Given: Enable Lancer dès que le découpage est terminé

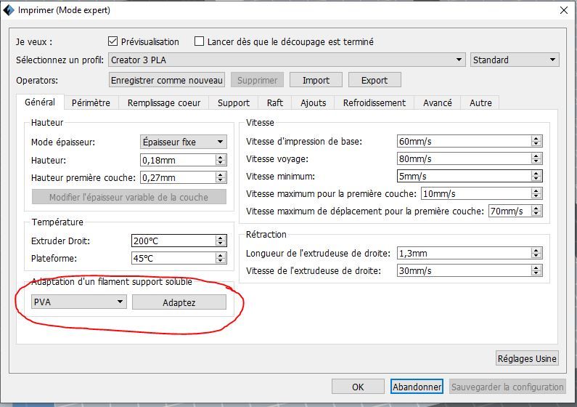Looking at the screenshot, I should point(199,41).
